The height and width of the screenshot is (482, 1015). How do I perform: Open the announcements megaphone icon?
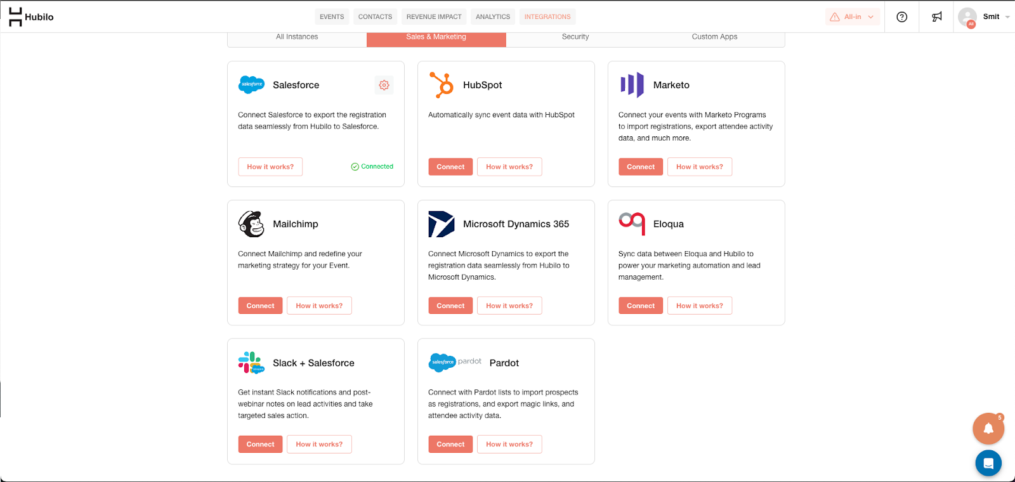click(937, 17)
